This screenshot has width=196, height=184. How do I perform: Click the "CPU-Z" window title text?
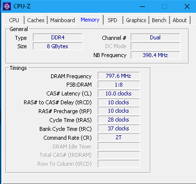coord(22,6)
